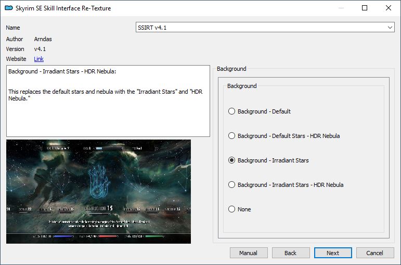Open the SSIRT v4.1 name dropdown
Image resolution: width=401 pixels, height=265 pixels.
[x=265, y=27]
